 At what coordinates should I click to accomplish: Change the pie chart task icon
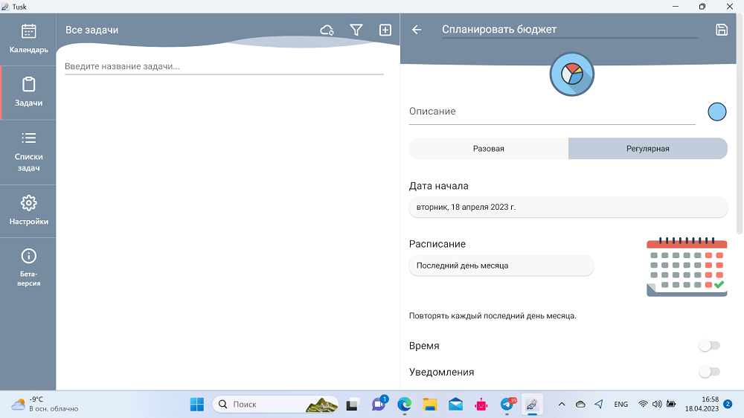(x=571, y=74)
